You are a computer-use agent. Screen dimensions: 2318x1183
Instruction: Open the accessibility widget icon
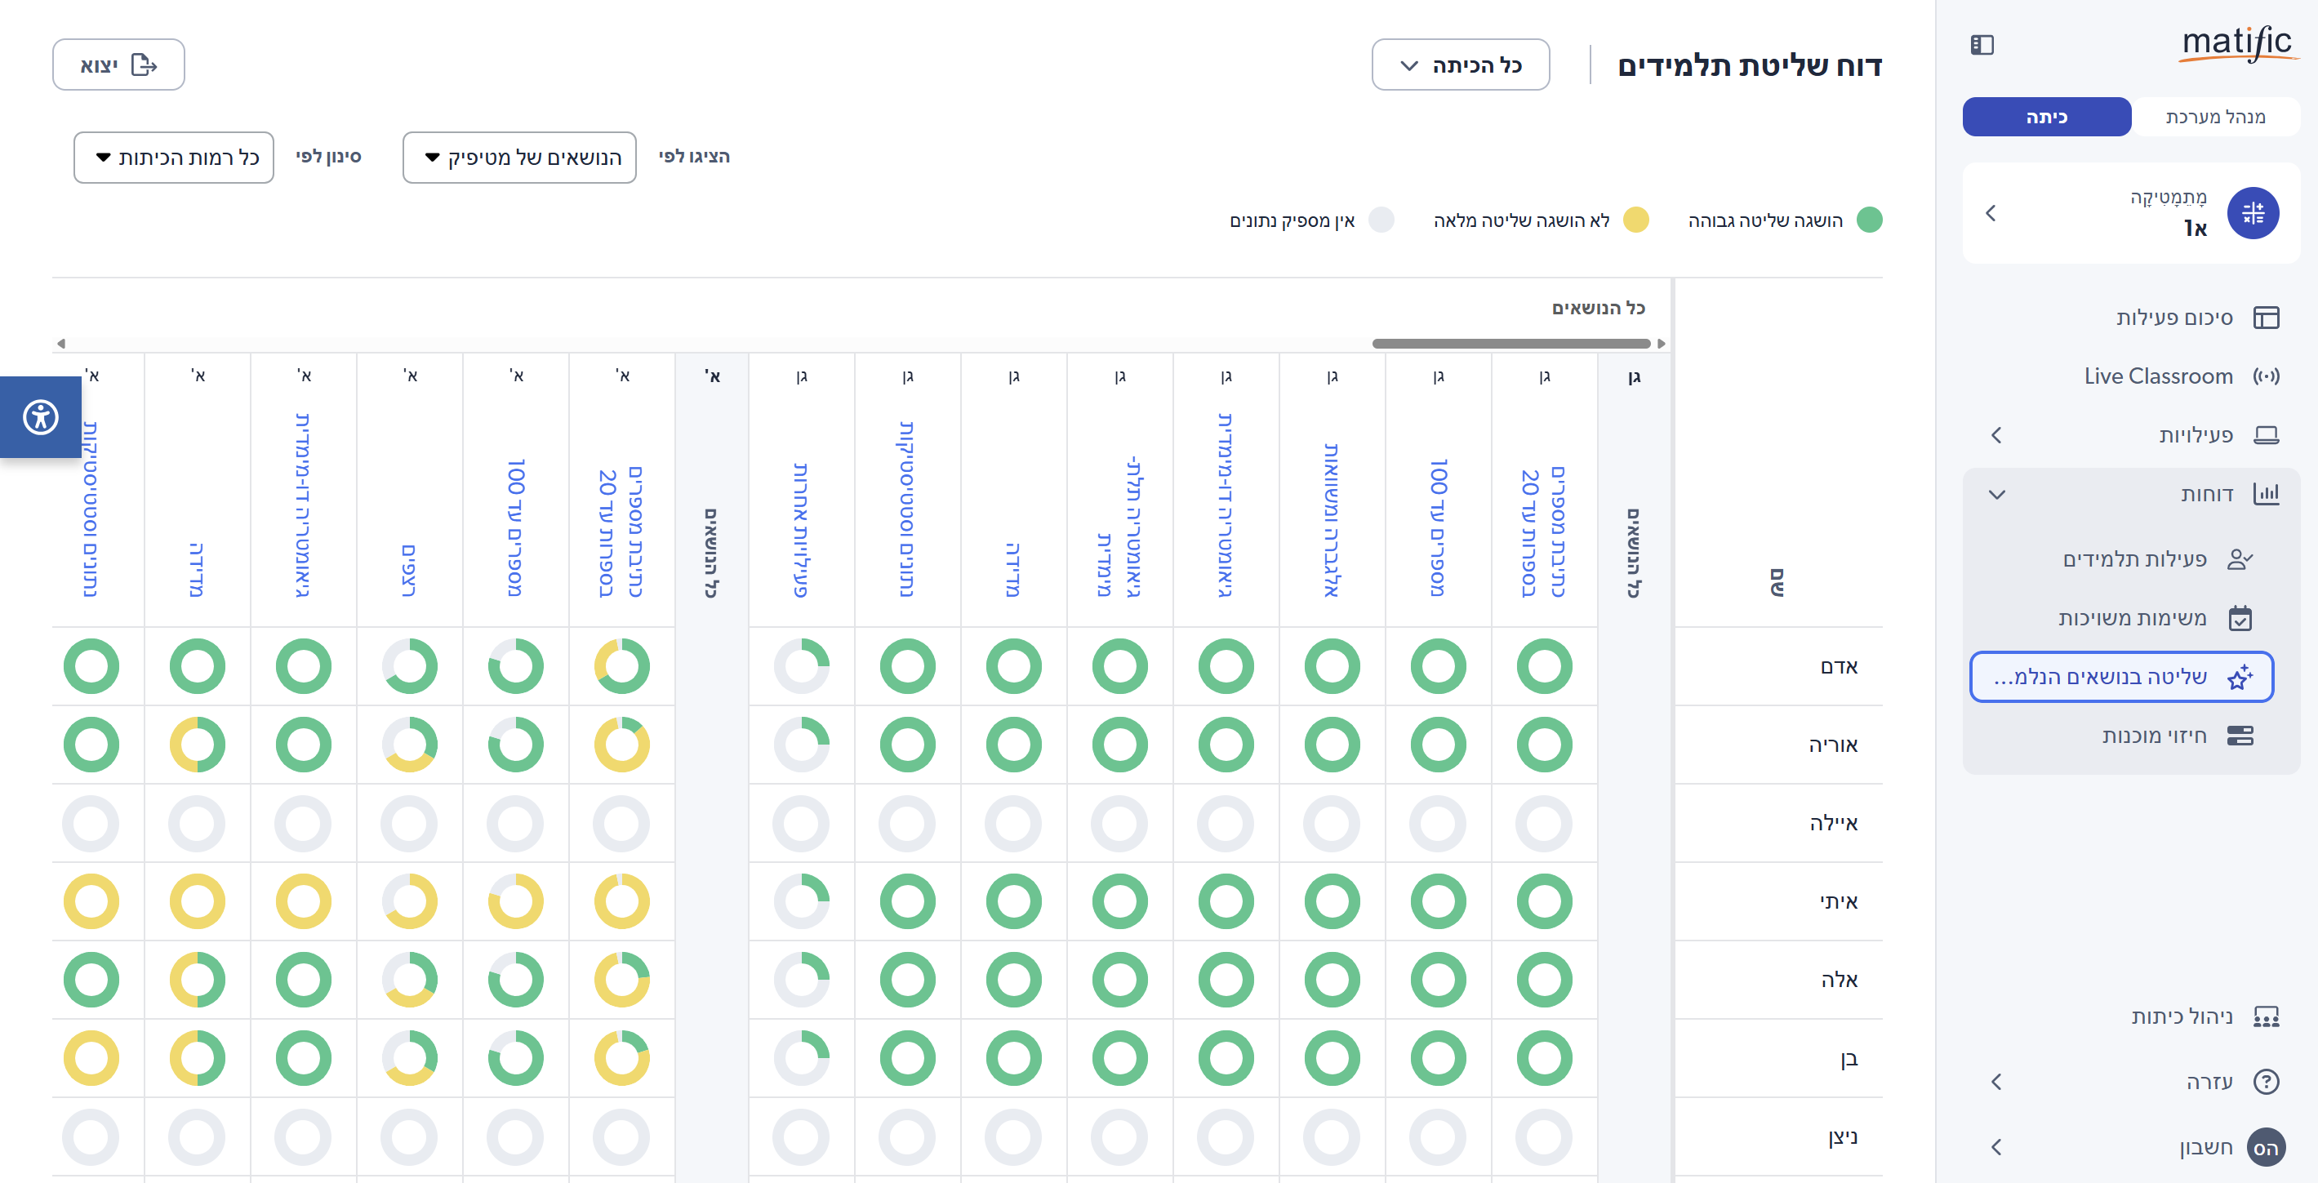click(x=41, y=417)
